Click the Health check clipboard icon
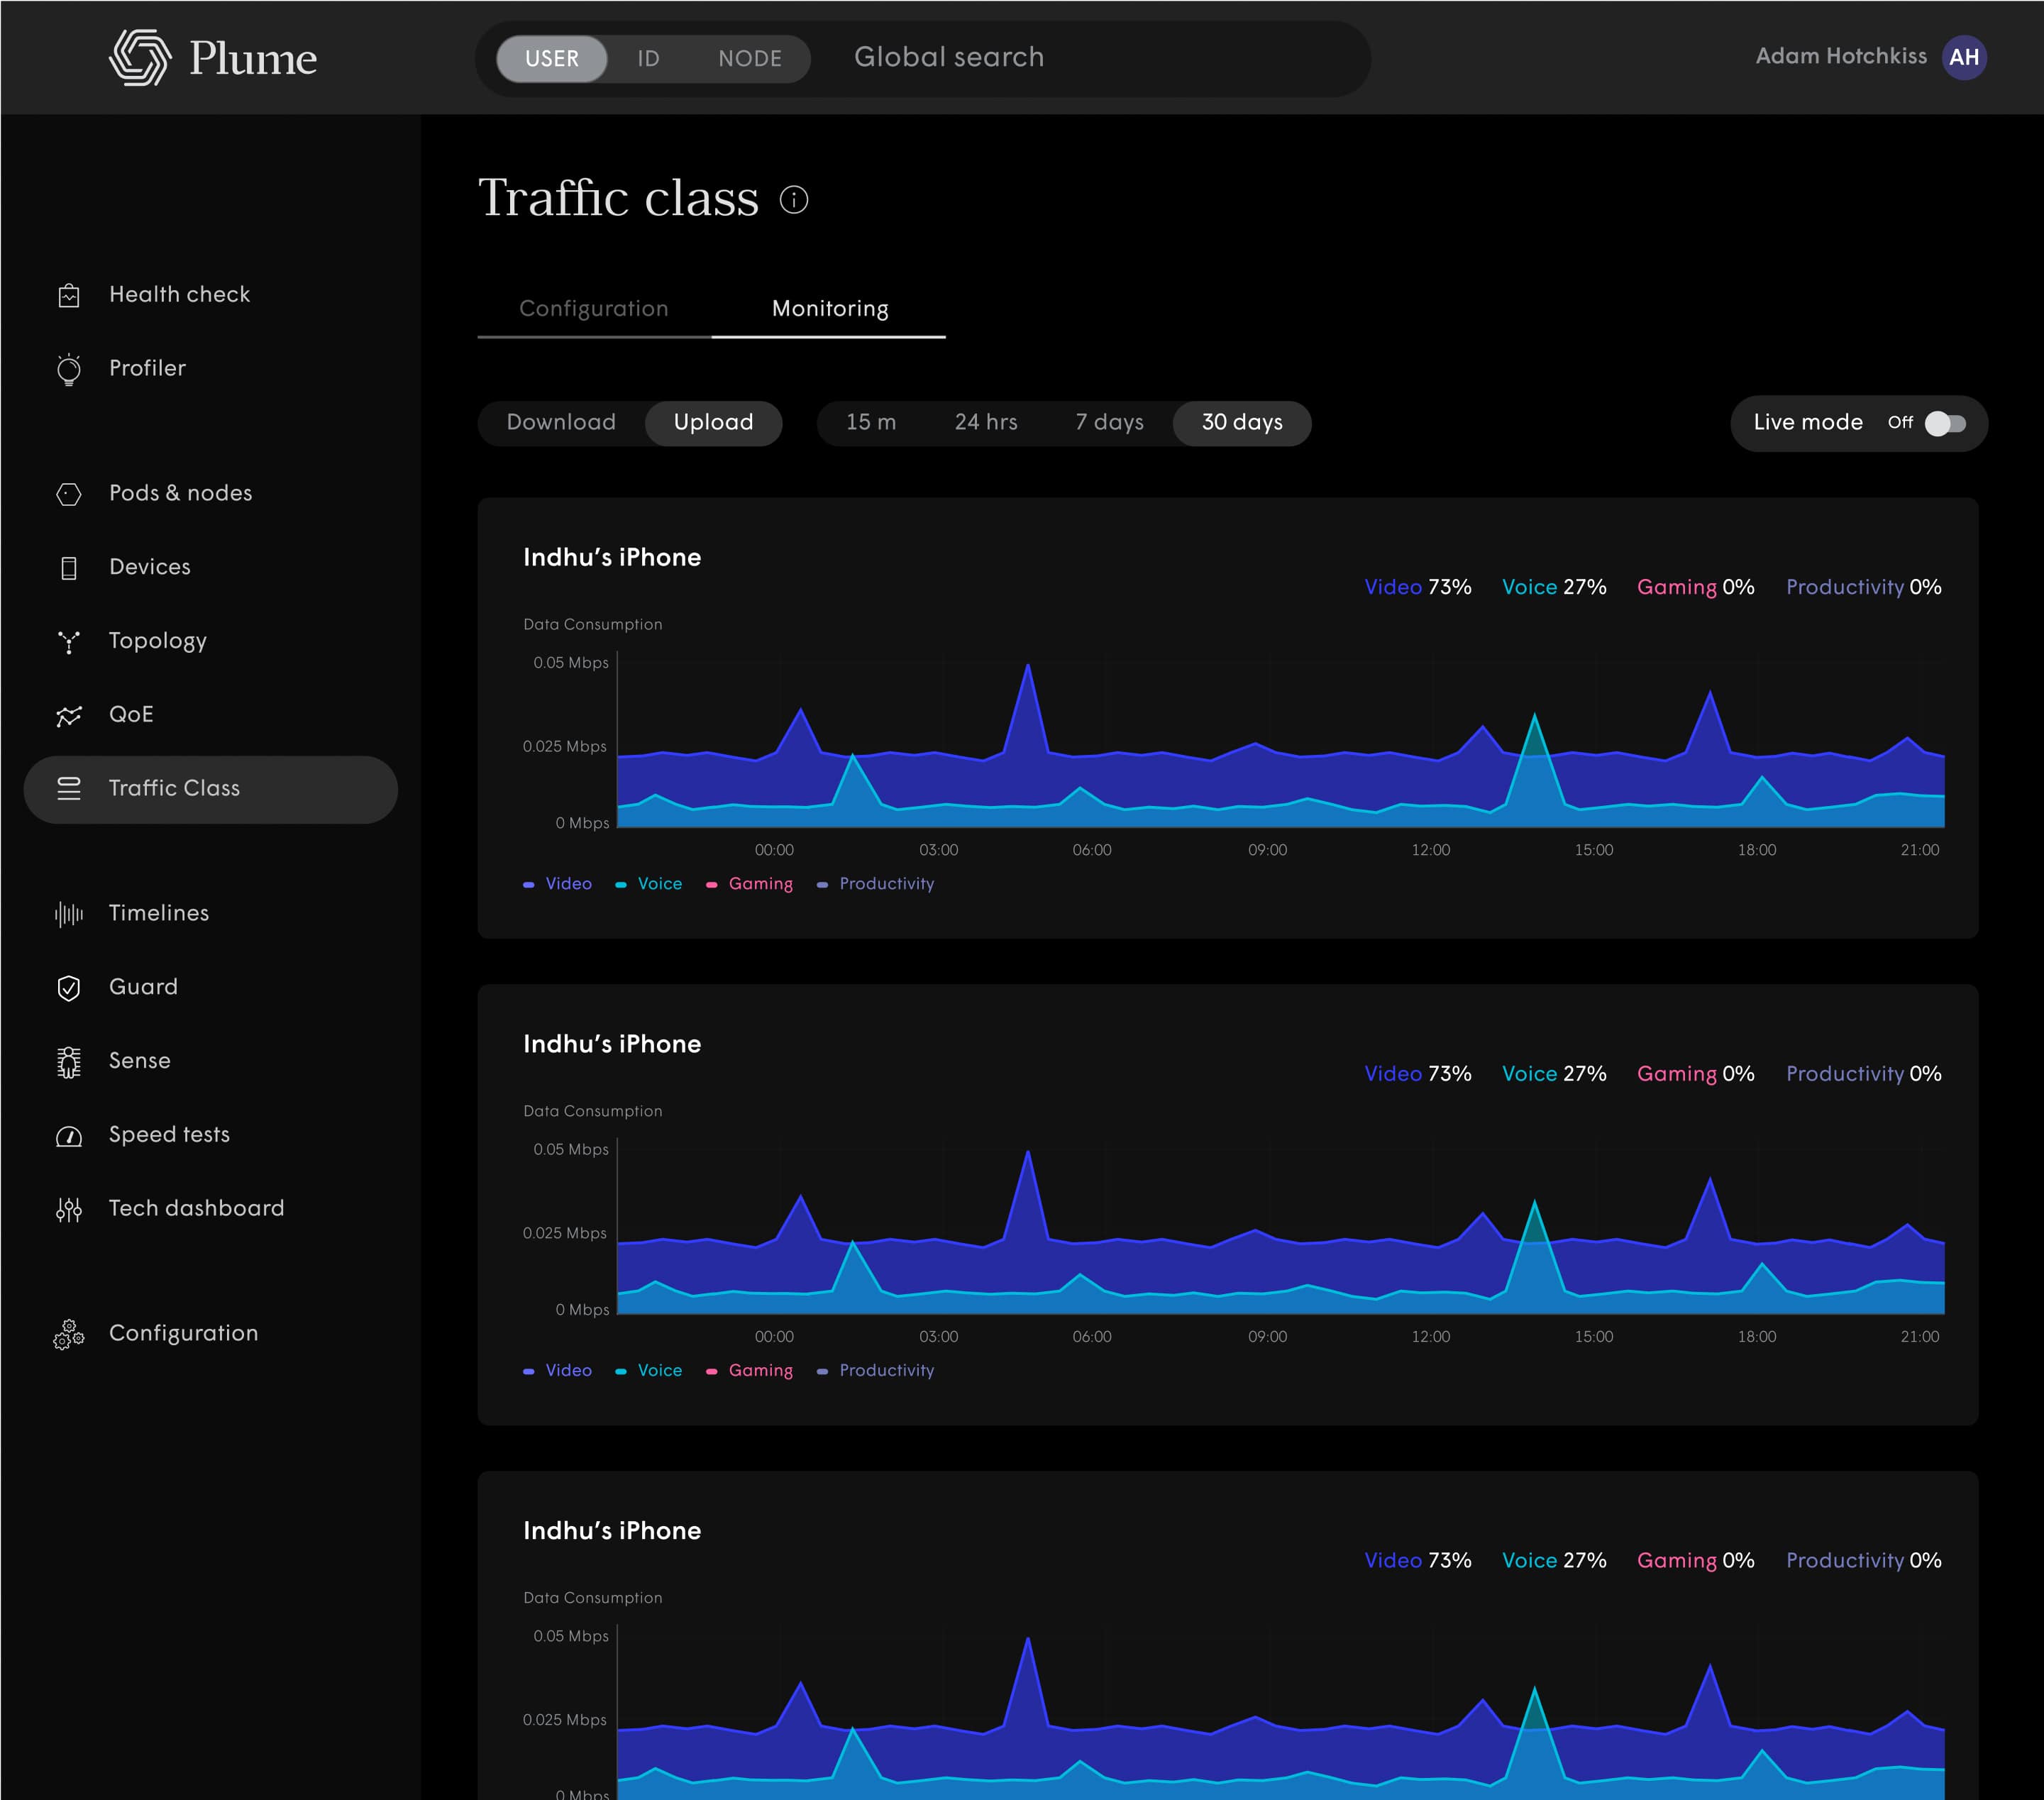This screenshot has height=1800, width=2044. (x=69, y=295)
